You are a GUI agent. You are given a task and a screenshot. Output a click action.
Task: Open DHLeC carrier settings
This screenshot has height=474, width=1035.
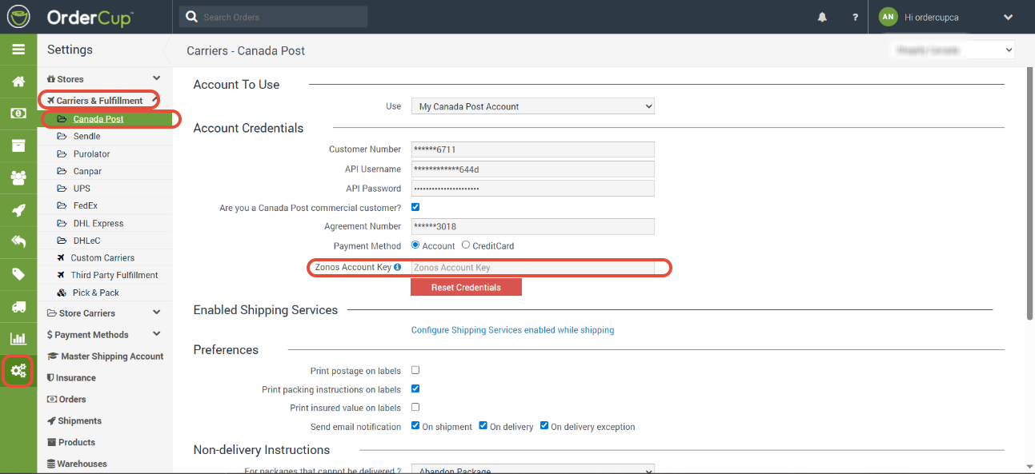pos(87,241)
